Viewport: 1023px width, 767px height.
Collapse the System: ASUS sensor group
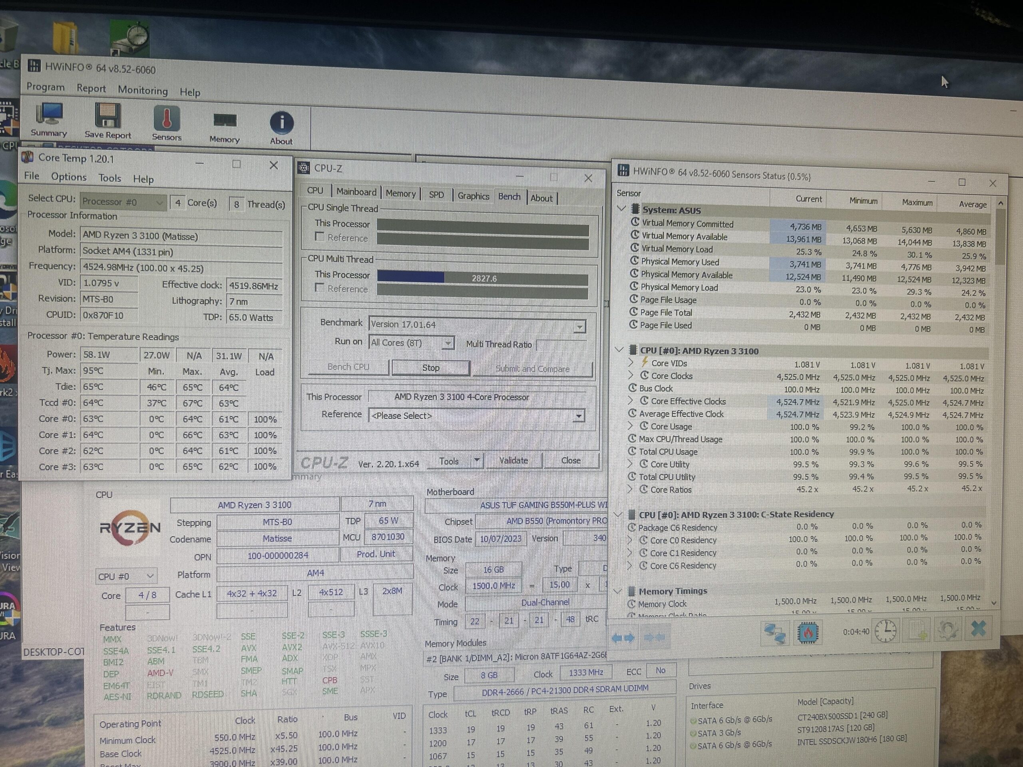click(621, 209)
